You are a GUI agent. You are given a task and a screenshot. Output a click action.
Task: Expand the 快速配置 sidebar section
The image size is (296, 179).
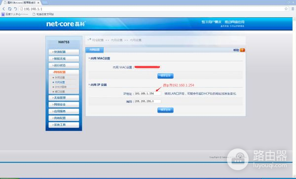(64, 52)
